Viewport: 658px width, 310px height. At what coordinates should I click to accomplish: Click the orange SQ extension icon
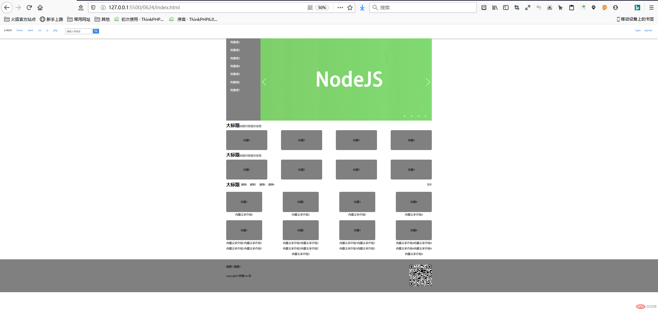coord(605,8)
